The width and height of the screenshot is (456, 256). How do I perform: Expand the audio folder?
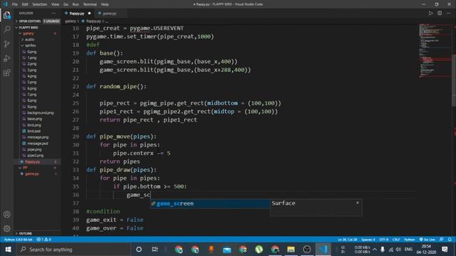tap(30, 40)
